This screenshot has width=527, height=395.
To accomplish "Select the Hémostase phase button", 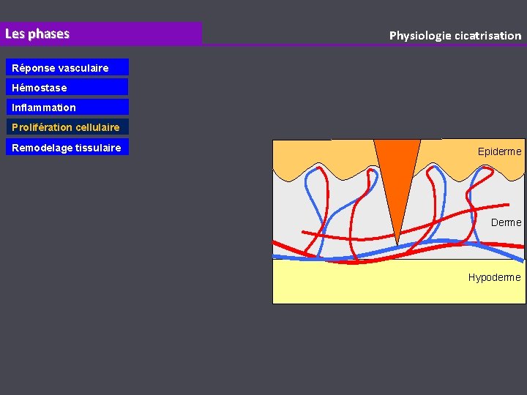I will [67, 87].
